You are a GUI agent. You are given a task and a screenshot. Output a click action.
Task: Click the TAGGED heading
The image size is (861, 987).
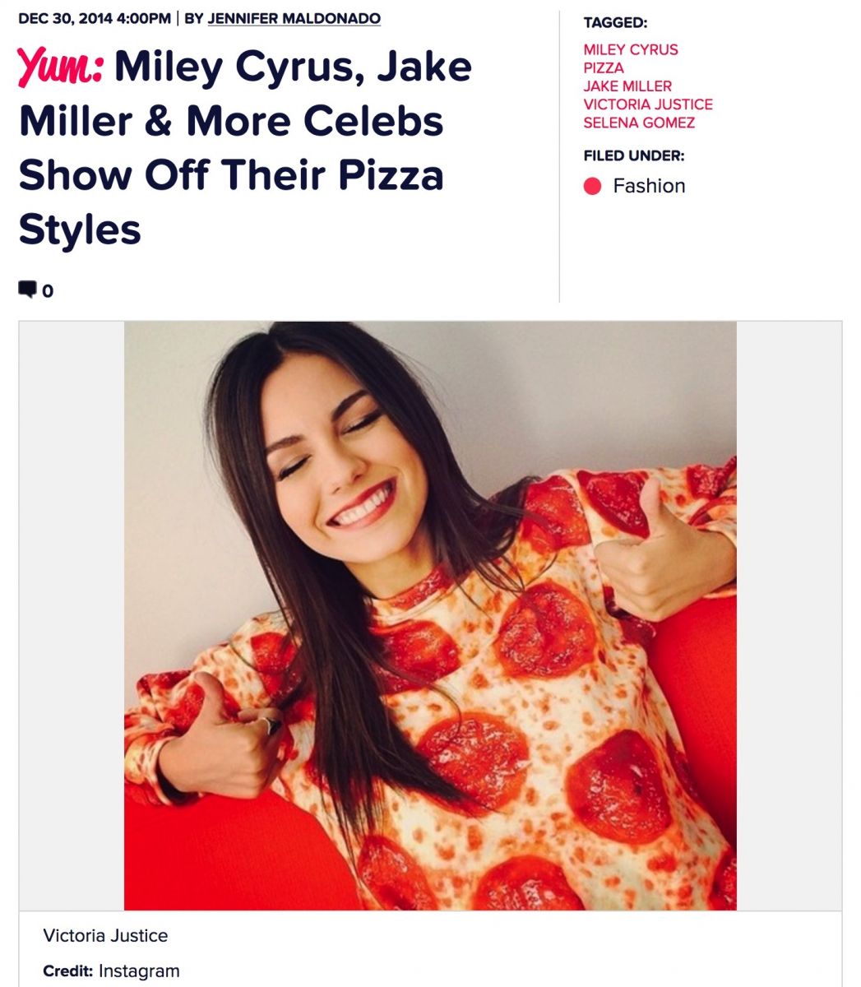[x=614, y=23]
